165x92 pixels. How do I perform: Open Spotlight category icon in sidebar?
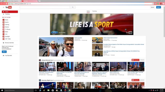(x=3, y=37)
